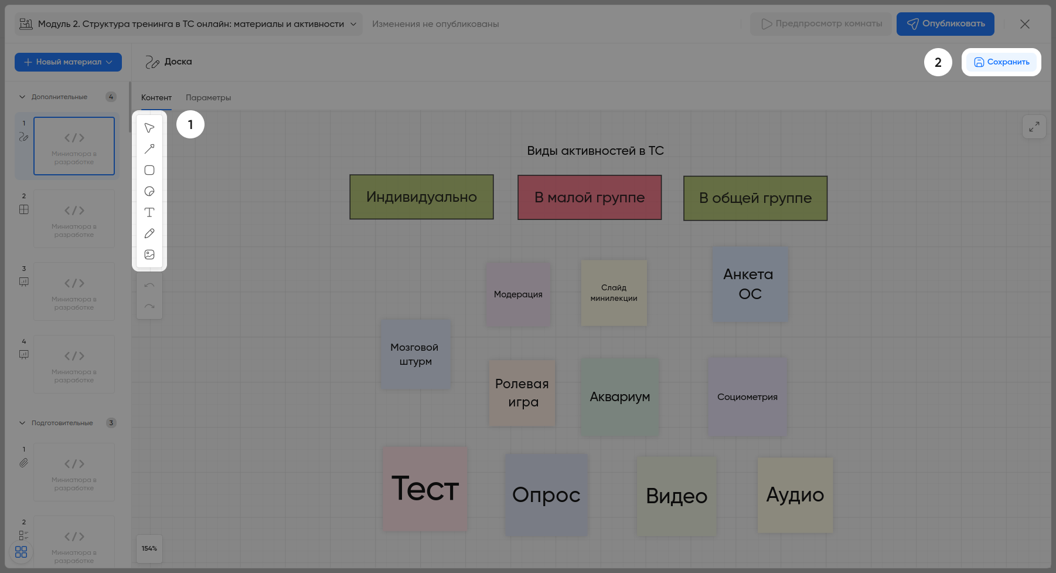Click the 154% zoom level indicator
The width and height of the screenshot is (1056, 573).
click(x=149, y=548)
